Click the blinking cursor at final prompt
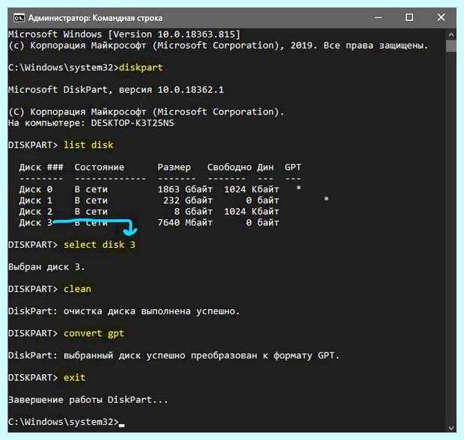 122,425
